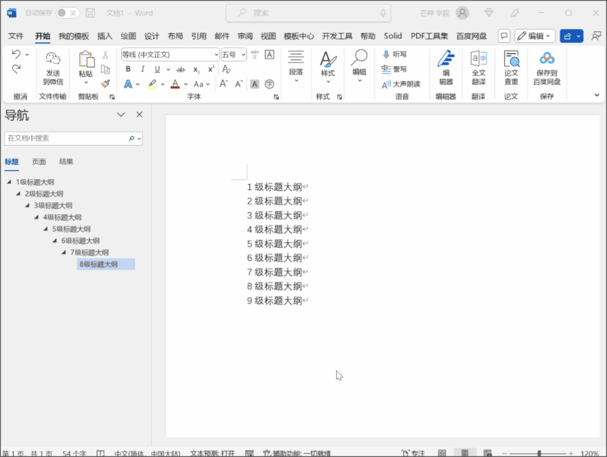607x457 pixels.
Task: Click the 在文档中搜索 search field
Action: 66,138
